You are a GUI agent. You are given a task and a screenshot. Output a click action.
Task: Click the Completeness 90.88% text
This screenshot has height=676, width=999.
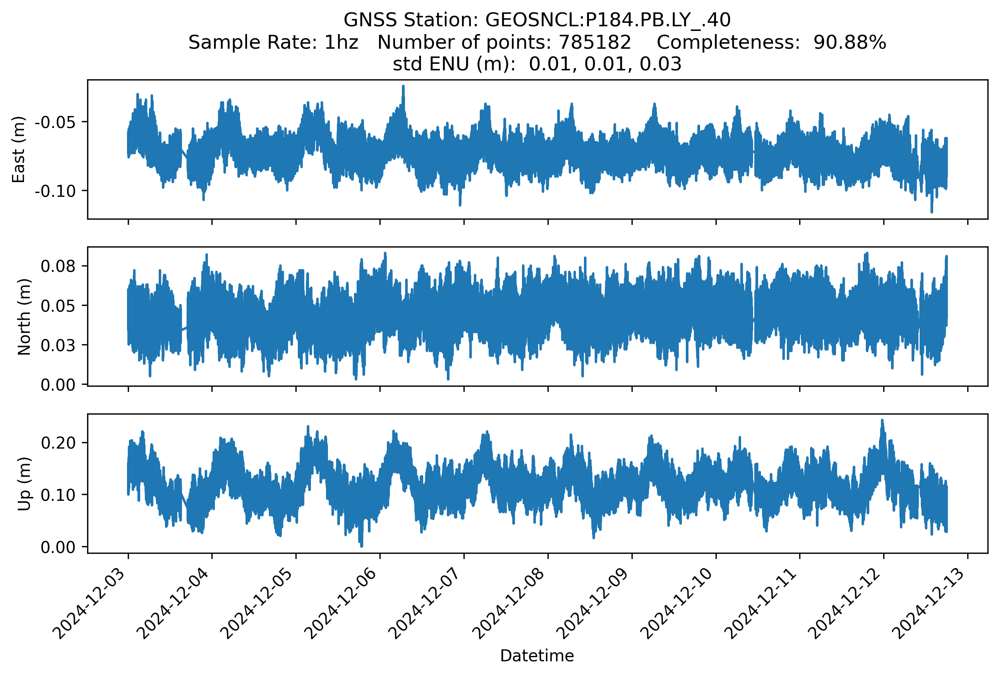[771, 43]
